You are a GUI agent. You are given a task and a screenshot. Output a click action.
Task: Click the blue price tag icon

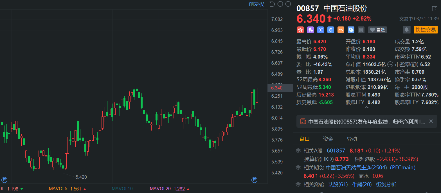351,30
